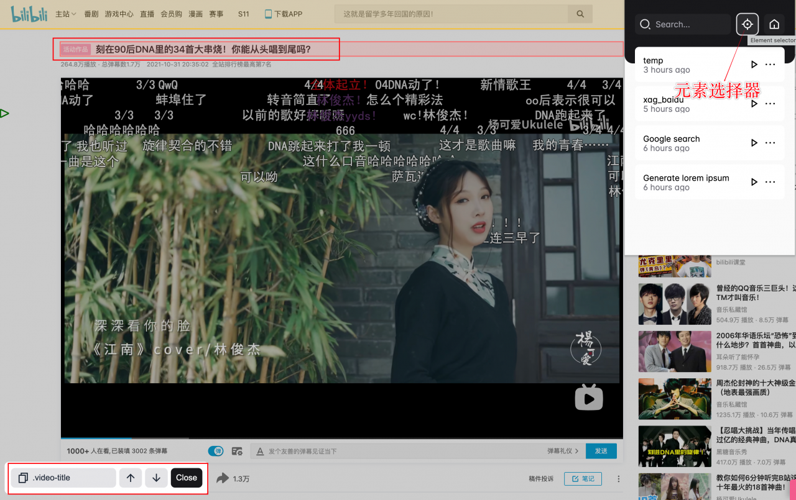Open the 教你如何6分钟听完B站 thumbnail
796x500 pixels.
[675, 486]
